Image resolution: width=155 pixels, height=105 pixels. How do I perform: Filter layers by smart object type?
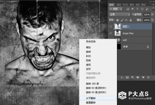[147, 9]
